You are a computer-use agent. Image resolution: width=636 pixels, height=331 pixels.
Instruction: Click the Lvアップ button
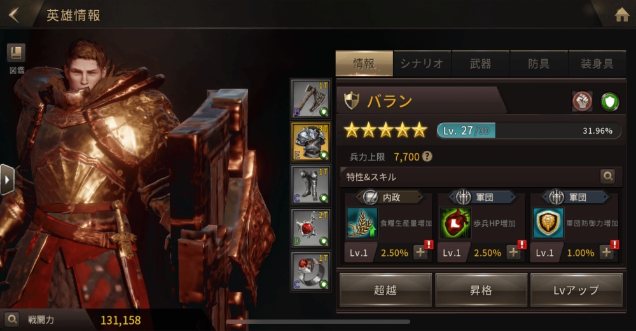click(576, 290)
